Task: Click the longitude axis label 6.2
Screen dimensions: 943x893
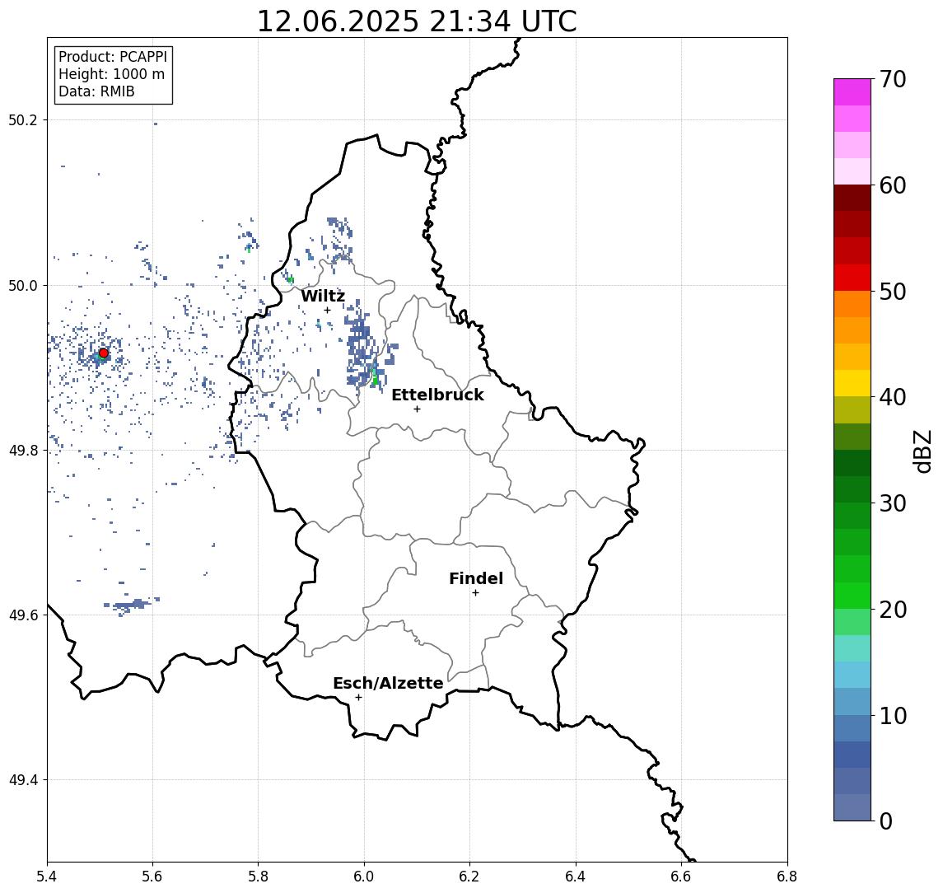Action: click(x=469, y=877)
